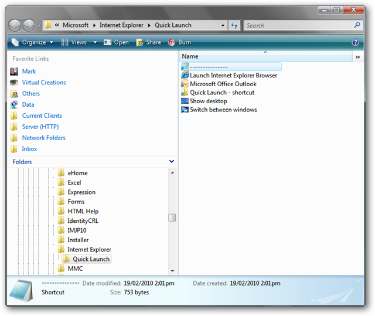The image size is (375, 316).
Task: Select Internet Explorer in the address breadcrumb
Action: 121,25
